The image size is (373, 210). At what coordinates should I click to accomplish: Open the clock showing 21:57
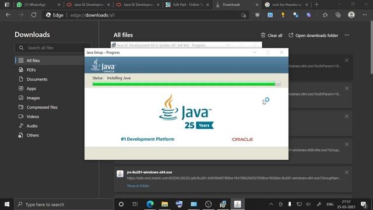(346, 204)
